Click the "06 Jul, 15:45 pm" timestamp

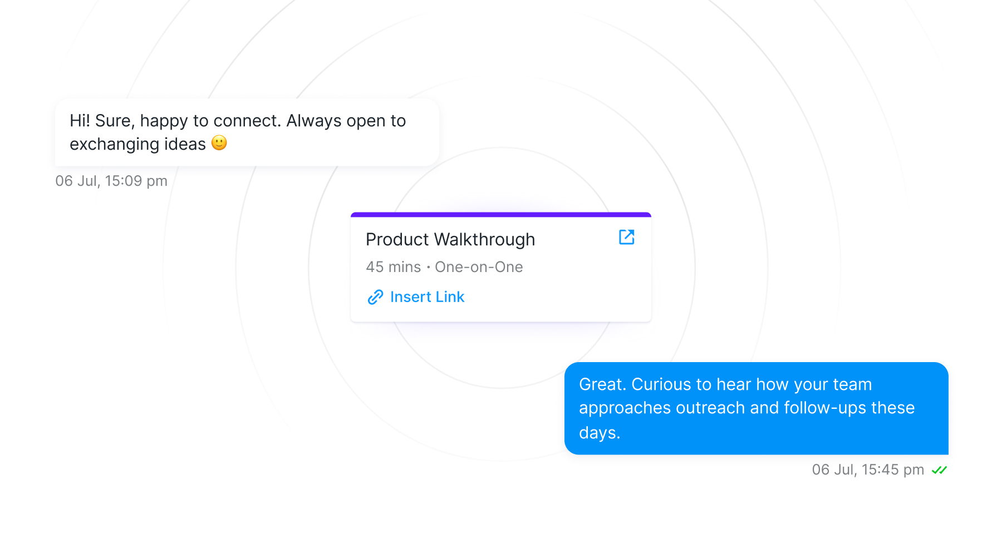pos(867,470)
